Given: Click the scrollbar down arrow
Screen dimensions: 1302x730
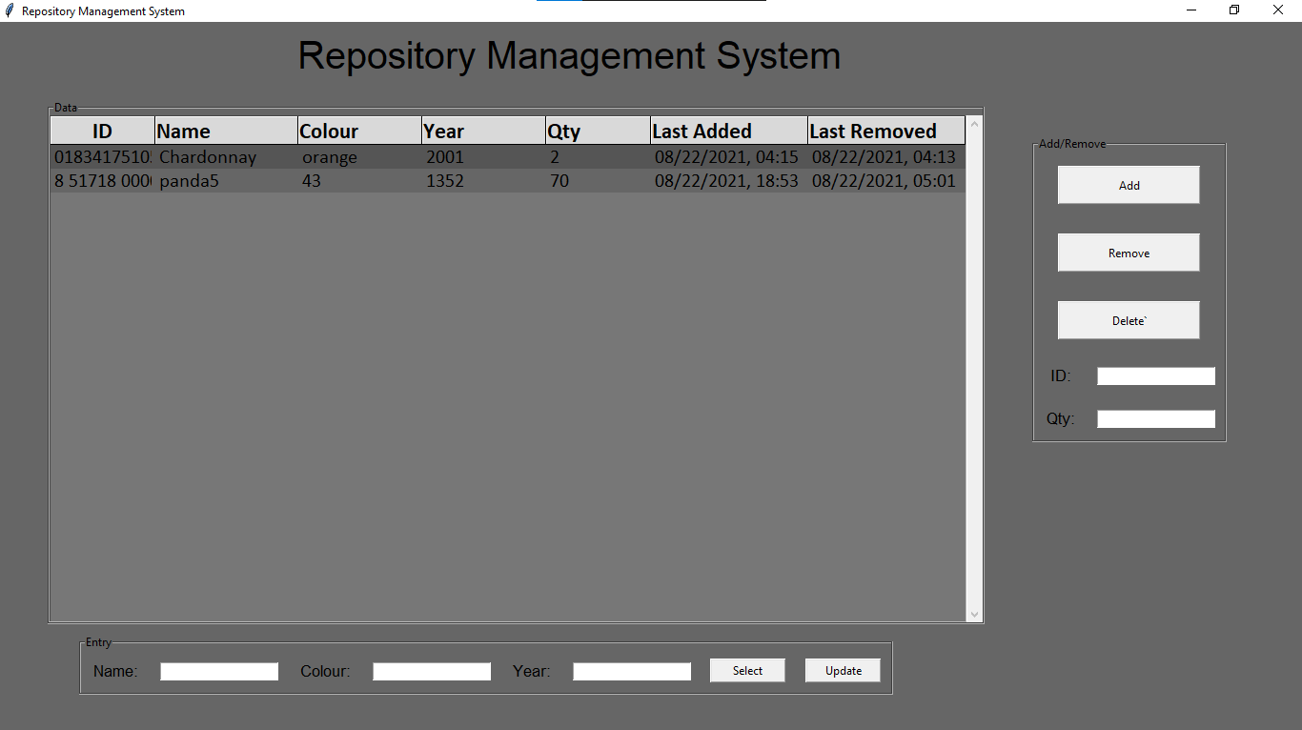Looking at the screenshot, I should click(974, 614).
